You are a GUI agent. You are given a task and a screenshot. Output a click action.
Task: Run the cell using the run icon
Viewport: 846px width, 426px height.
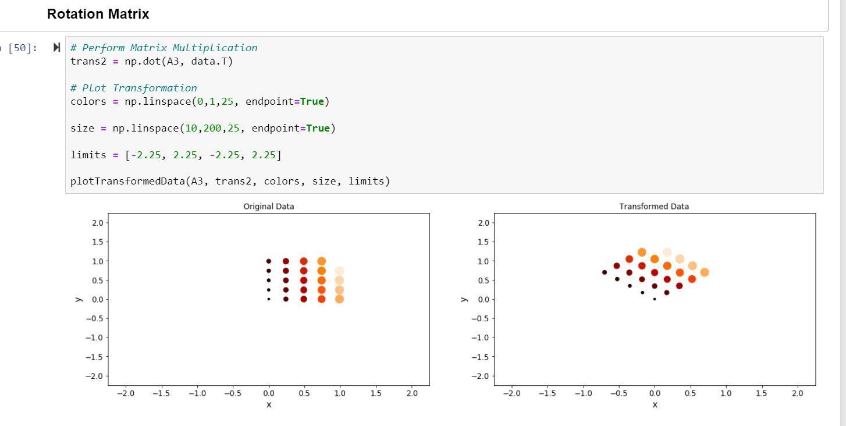[x=57, y=47]
